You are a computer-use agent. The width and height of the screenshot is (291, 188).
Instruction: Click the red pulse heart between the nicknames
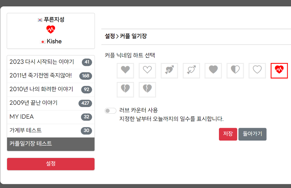[x=51, y=30]
